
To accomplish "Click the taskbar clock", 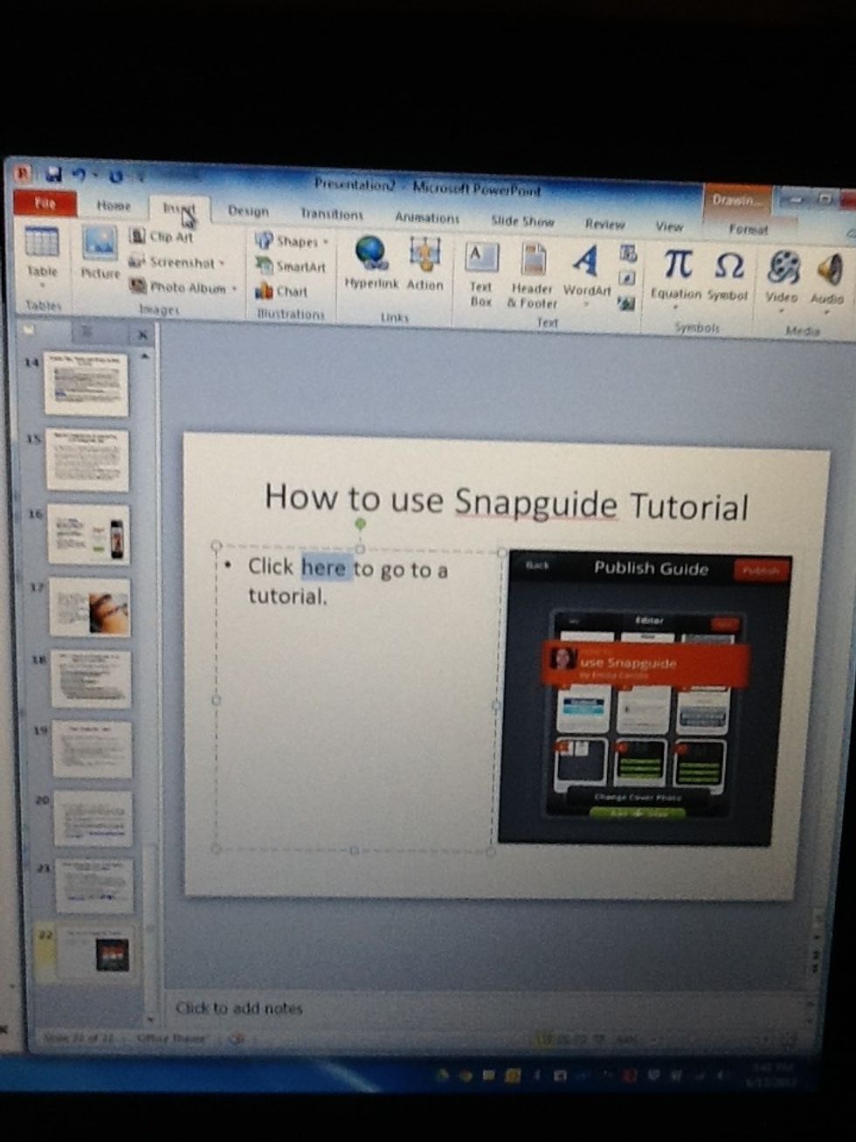I will pos(773,1074).
